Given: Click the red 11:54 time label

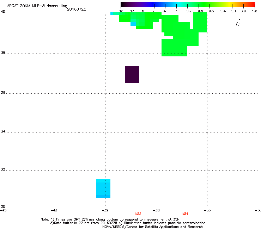Looking at the screenshot, I should click(x=184, y=214).
